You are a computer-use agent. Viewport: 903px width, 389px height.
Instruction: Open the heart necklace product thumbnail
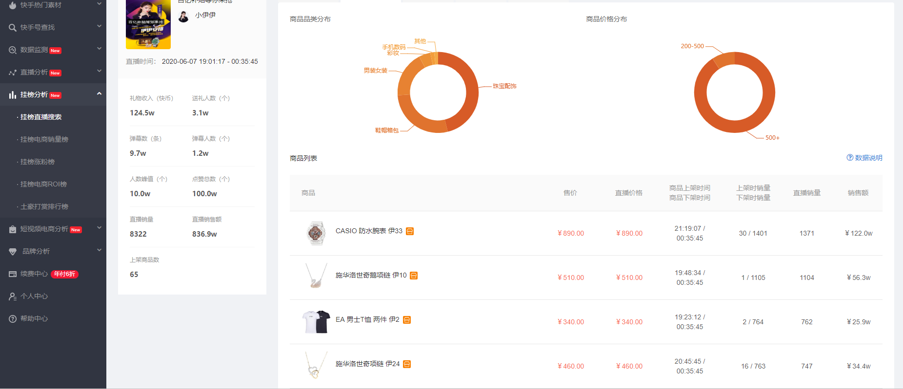[x=315, y=365]
